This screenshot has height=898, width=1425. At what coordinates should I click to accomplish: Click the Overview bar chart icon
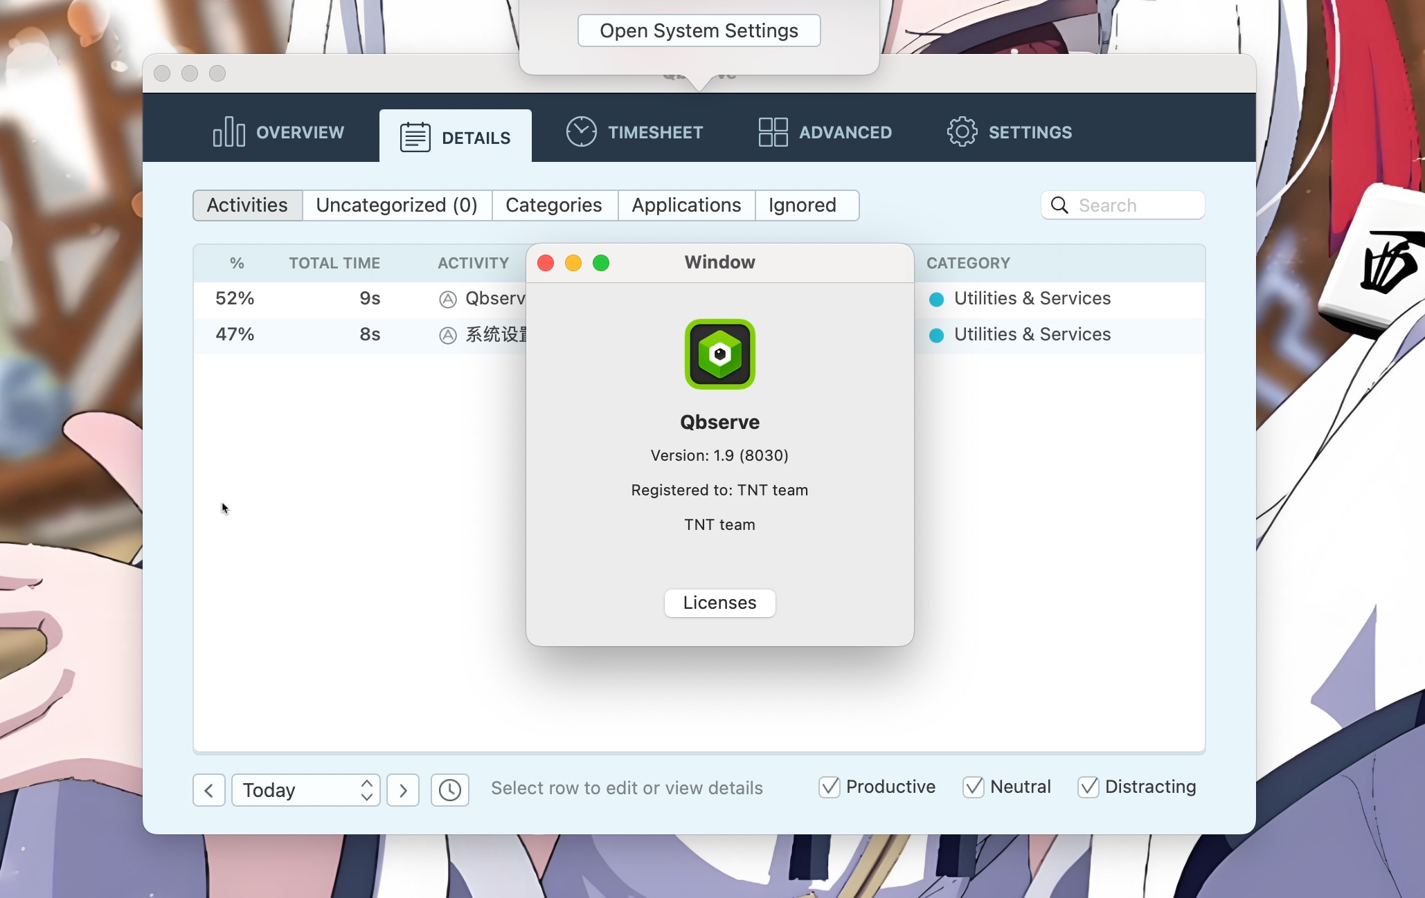(x=229, y=131)
